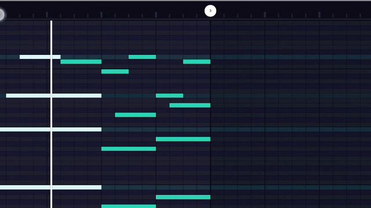371x208 pixels.
Task: Select the green note just below the second white note's row, ending at bar 3
Action: (x=190, y=105)
